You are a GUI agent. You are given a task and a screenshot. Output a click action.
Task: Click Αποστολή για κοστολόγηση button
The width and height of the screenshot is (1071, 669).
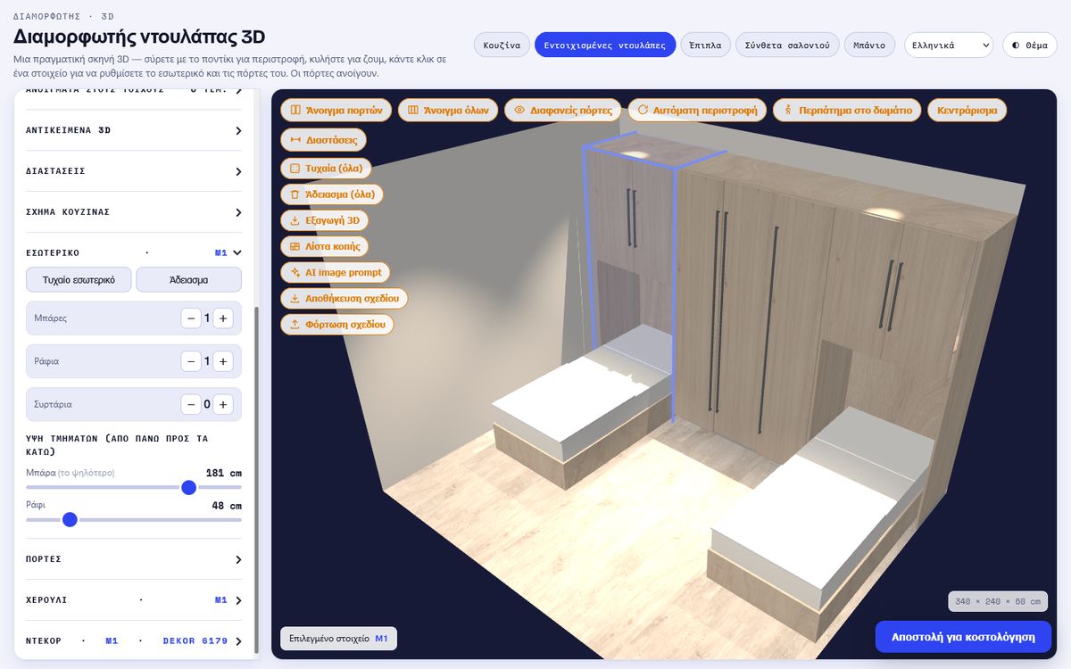pyautogui.click(x=964, y=637)
